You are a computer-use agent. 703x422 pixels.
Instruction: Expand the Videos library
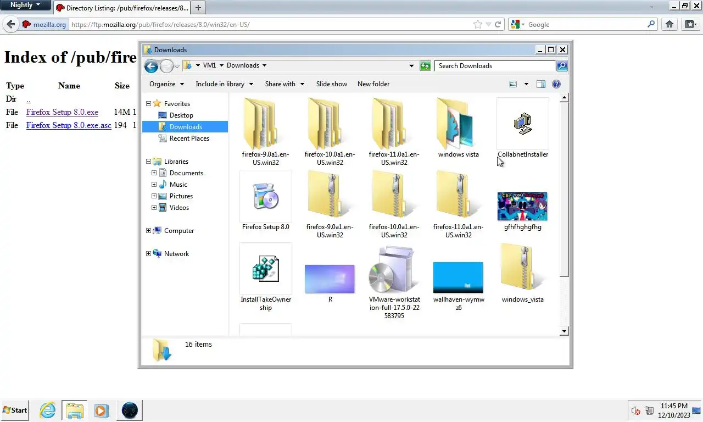point(154,208)
